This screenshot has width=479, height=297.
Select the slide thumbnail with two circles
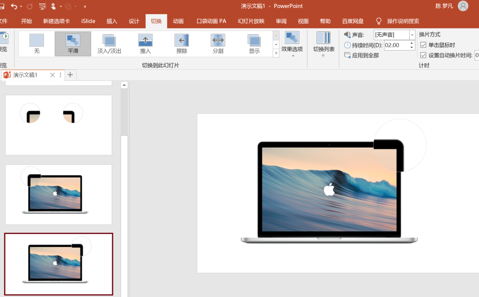pyautogui.click(x=59, y=125)
